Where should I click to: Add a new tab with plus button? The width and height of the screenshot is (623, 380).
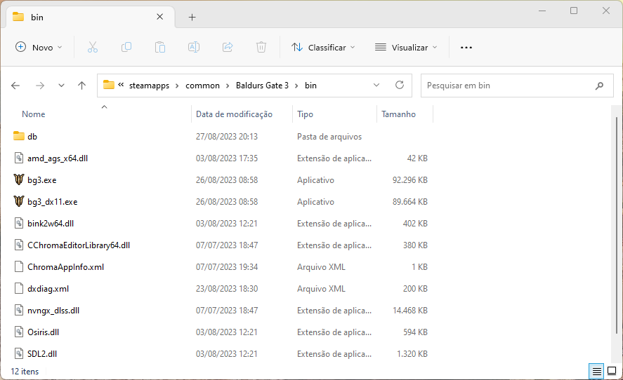tap(192, 17)
